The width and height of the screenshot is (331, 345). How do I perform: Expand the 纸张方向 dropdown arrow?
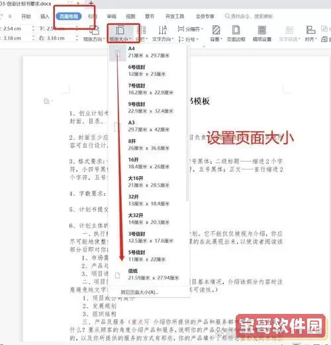click(104, 39)
